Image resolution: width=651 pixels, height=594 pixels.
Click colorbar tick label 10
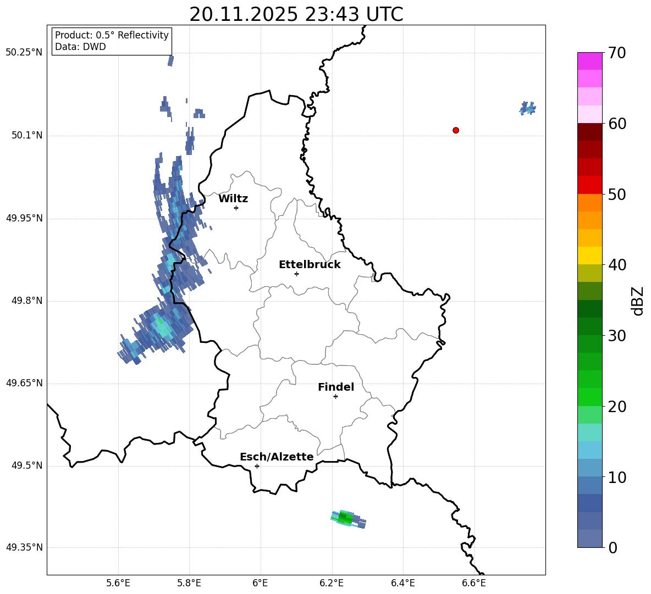pyautogui.click(x=617, y=477)
